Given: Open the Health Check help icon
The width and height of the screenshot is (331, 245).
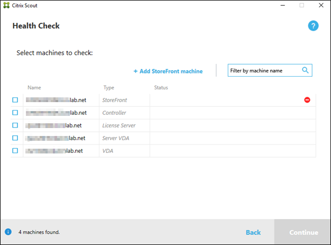Looking at the screenshot, I should pos(313,26).
